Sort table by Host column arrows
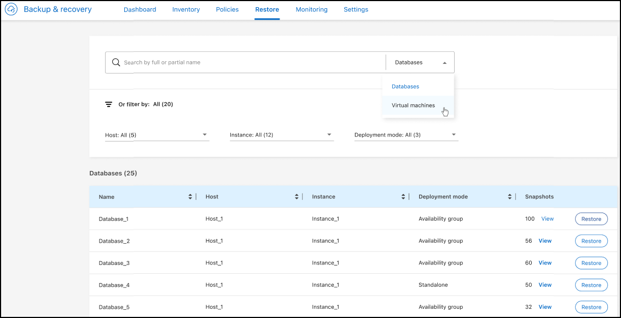Image resolution: width=621 pixels, height=318 pixels. 297,197
